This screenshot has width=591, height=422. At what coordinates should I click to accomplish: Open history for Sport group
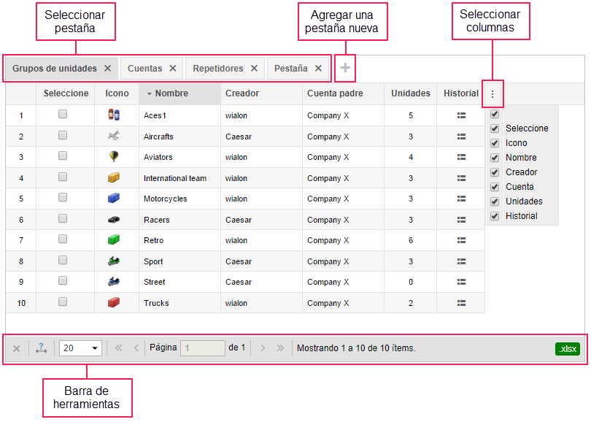click(461, 261)
